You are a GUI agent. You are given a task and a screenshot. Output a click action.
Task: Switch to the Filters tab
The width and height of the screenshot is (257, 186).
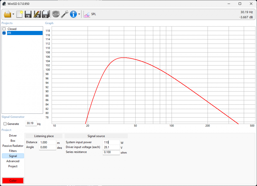pyautogui.click(x=13, y=151)
